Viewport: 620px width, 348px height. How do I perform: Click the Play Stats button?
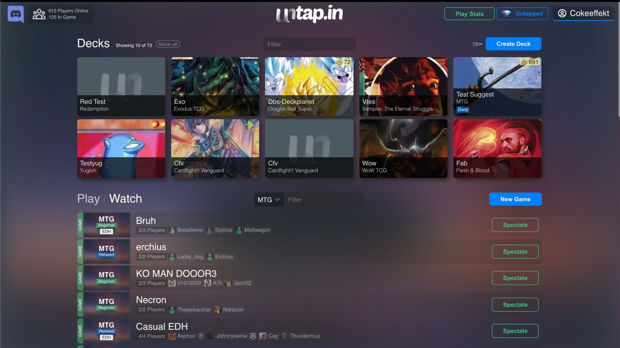coord(469,14)
